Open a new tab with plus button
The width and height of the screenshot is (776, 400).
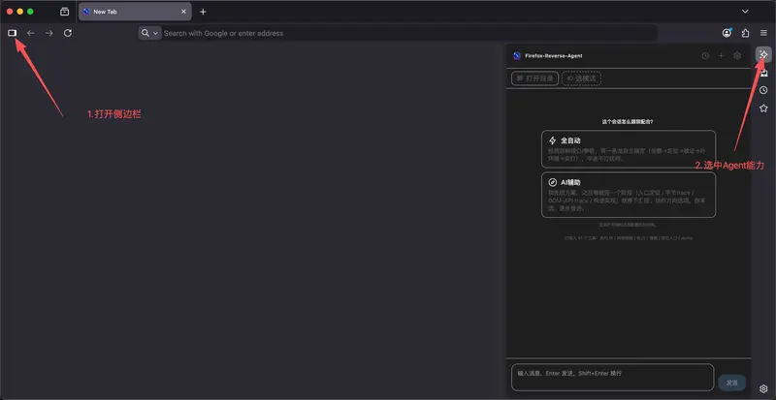[203, 12]
